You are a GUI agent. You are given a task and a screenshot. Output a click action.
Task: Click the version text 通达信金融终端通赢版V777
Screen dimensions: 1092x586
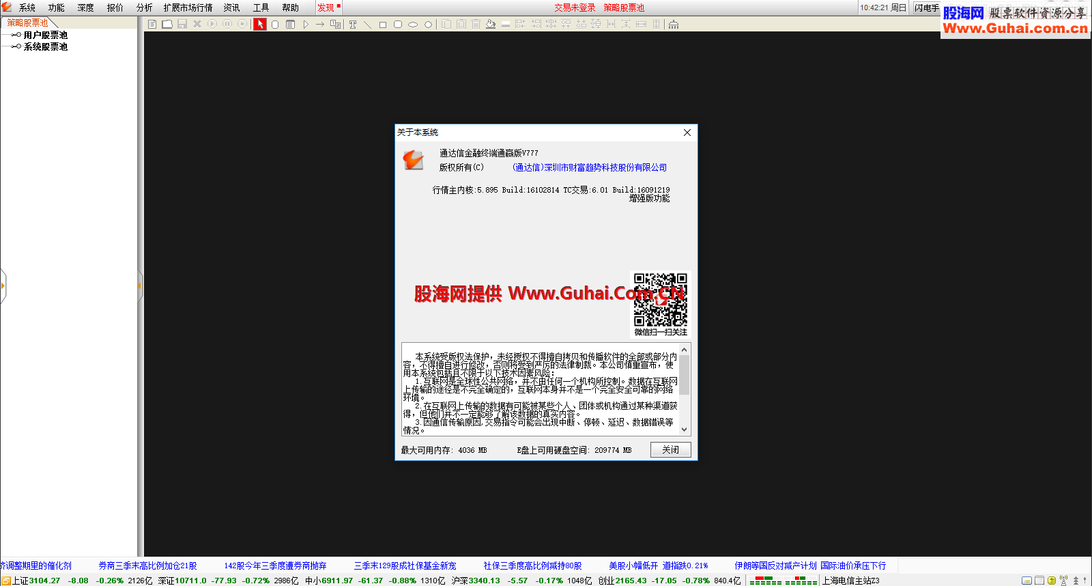pos(489,153)
